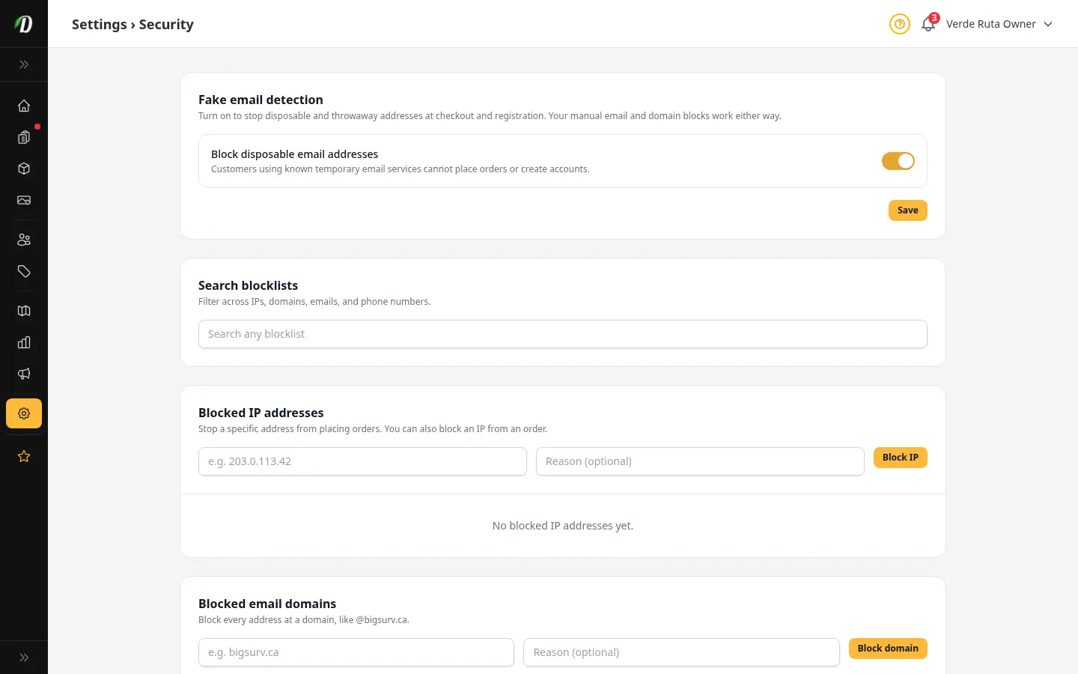Click the Search blocklists heading
Screen dimensions: 1078x674
[248, 285]
